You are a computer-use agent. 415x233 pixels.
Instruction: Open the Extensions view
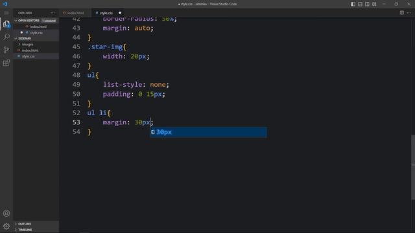(x=6, y=63)
